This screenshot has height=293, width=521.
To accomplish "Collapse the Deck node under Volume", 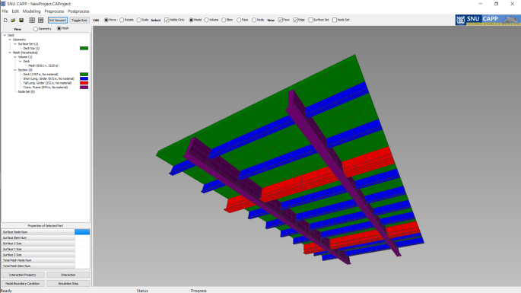I will pos(21,61).
